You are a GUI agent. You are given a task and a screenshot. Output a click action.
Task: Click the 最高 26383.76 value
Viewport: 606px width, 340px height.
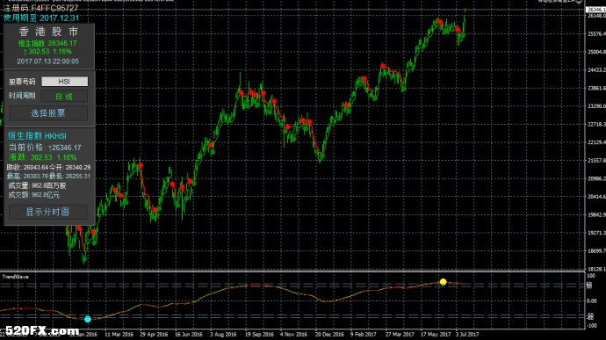pos(27,176)
